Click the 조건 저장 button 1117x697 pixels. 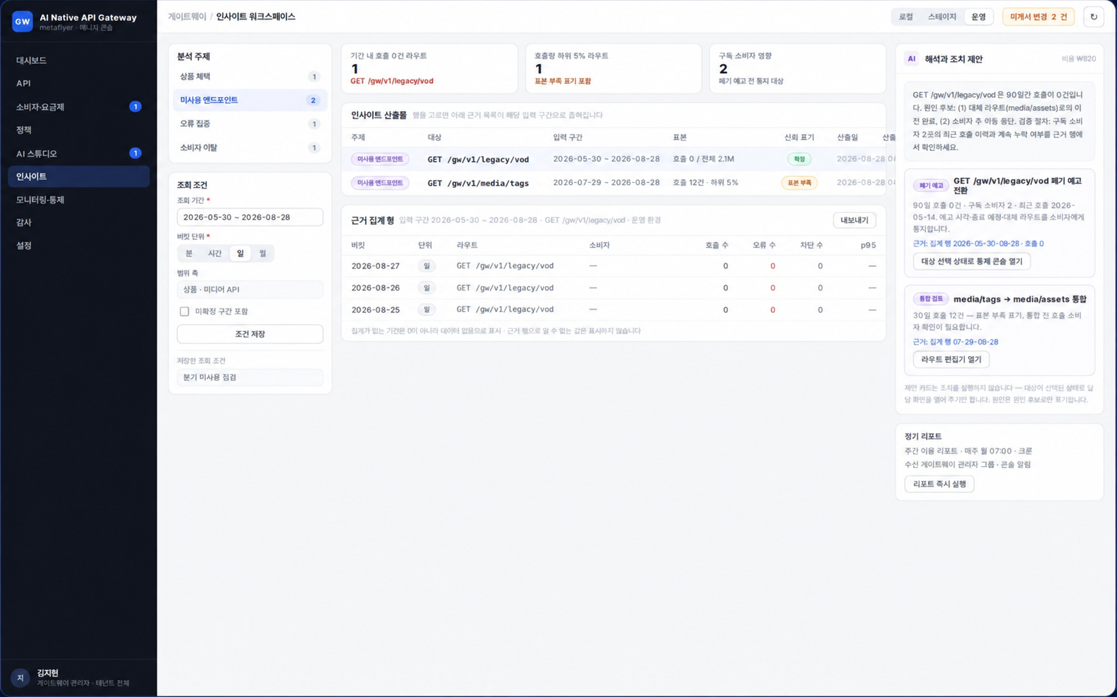coord(250,334)
